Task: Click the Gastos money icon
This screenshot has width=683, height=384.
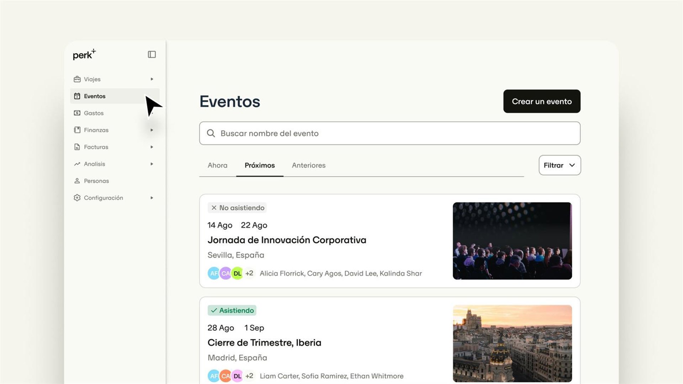Action: click(77, 113)
